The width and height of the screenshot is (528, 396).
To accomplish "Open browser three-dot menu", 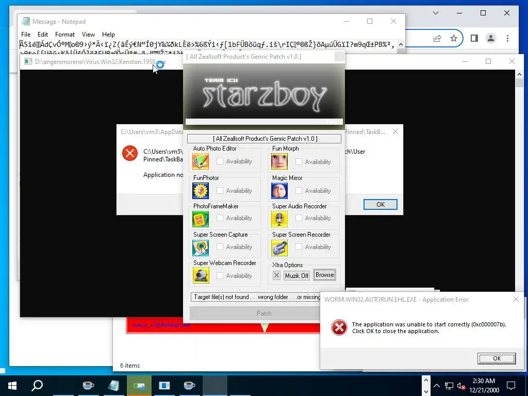I will point(507,38).
